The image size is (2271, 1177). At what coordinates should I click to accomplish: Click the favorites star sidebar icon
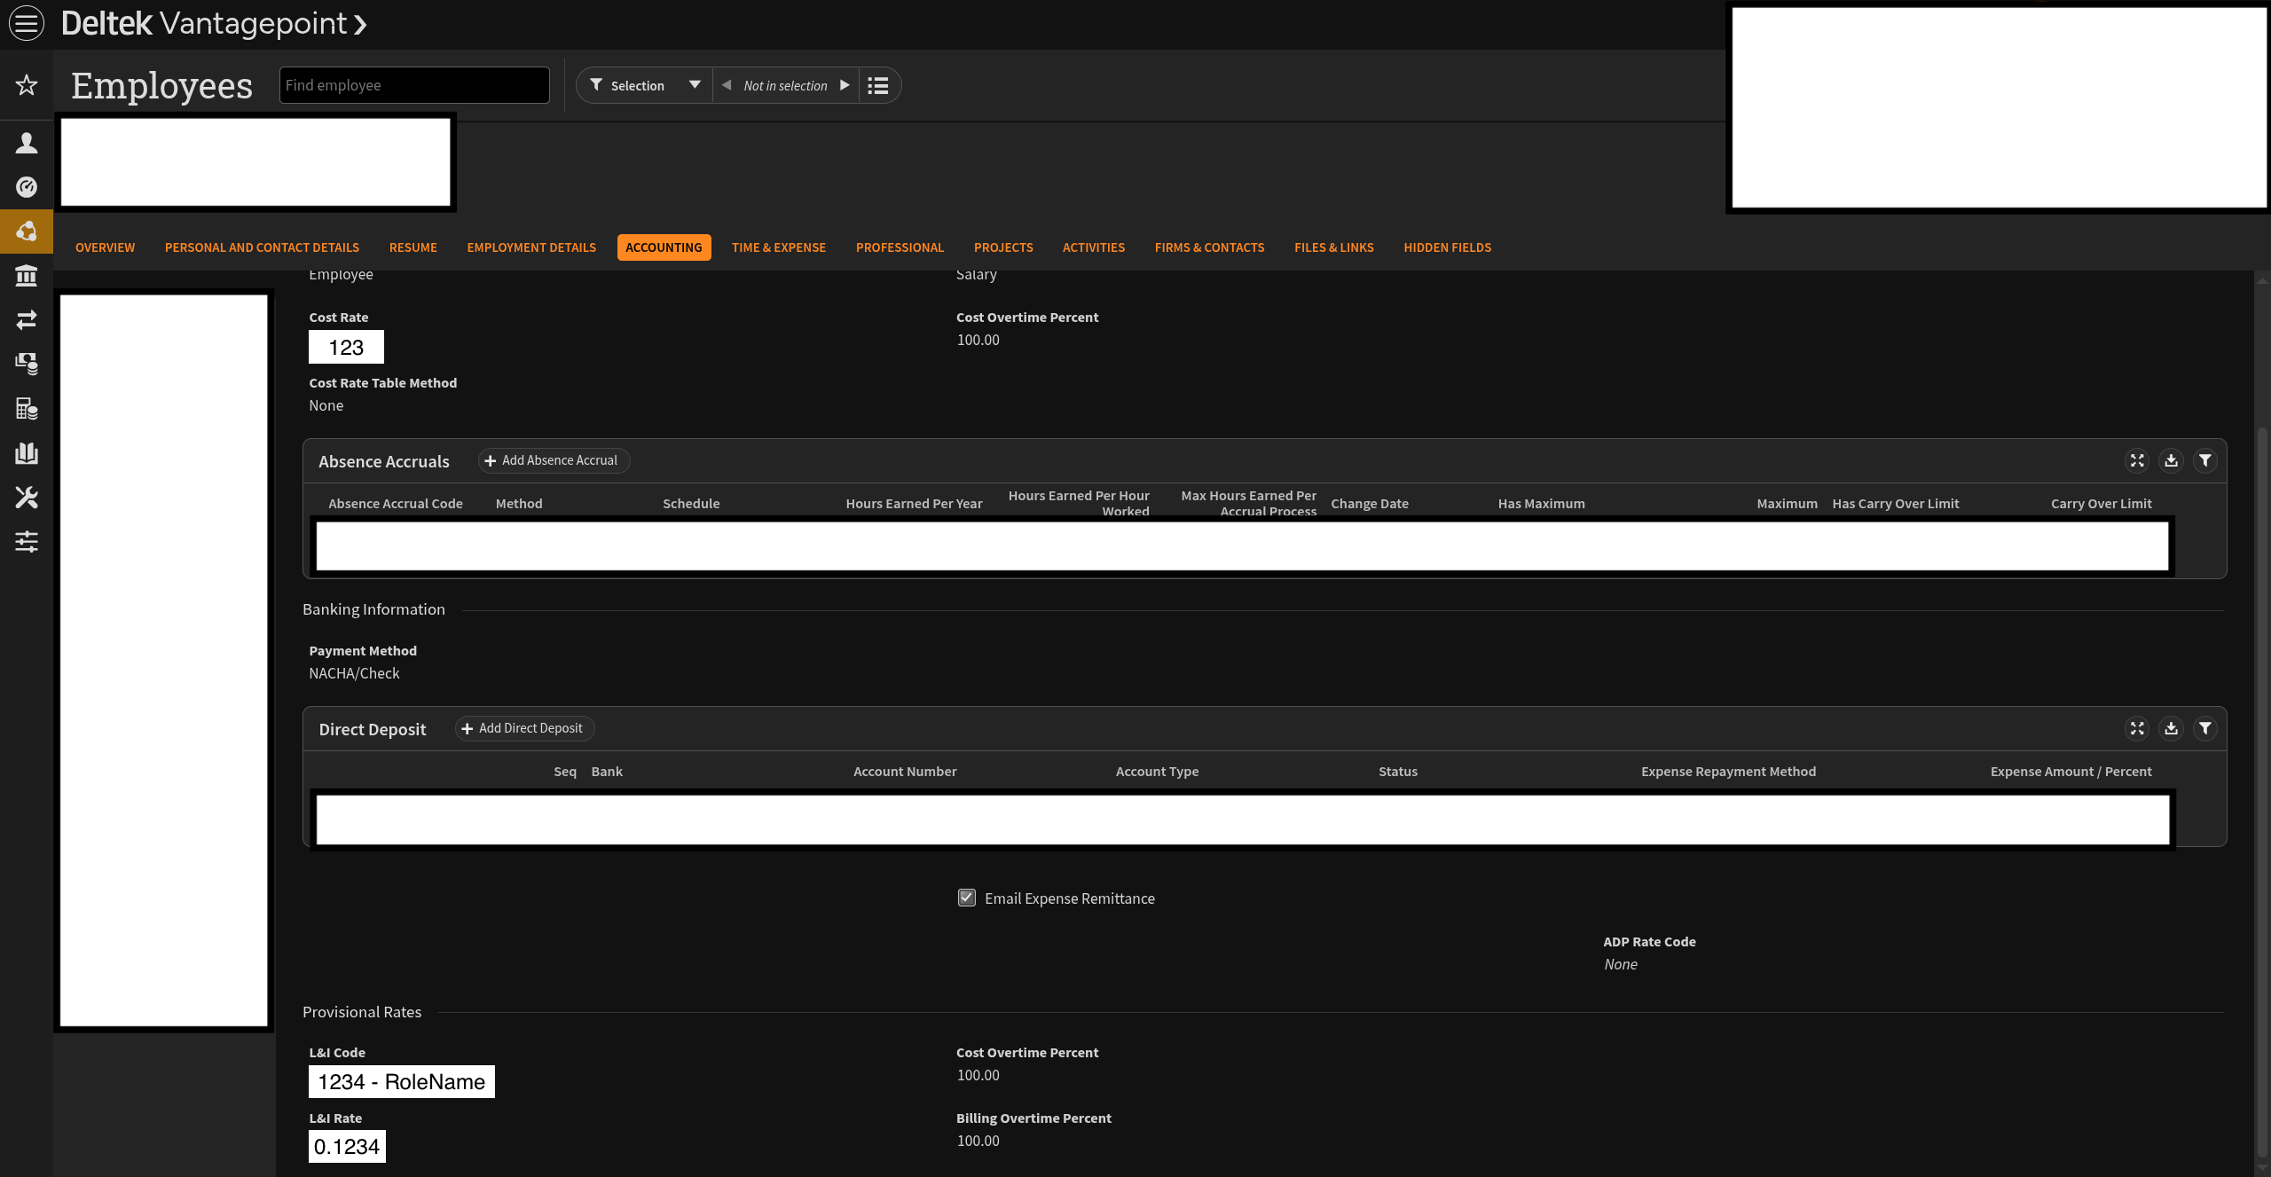click(27, 85)
